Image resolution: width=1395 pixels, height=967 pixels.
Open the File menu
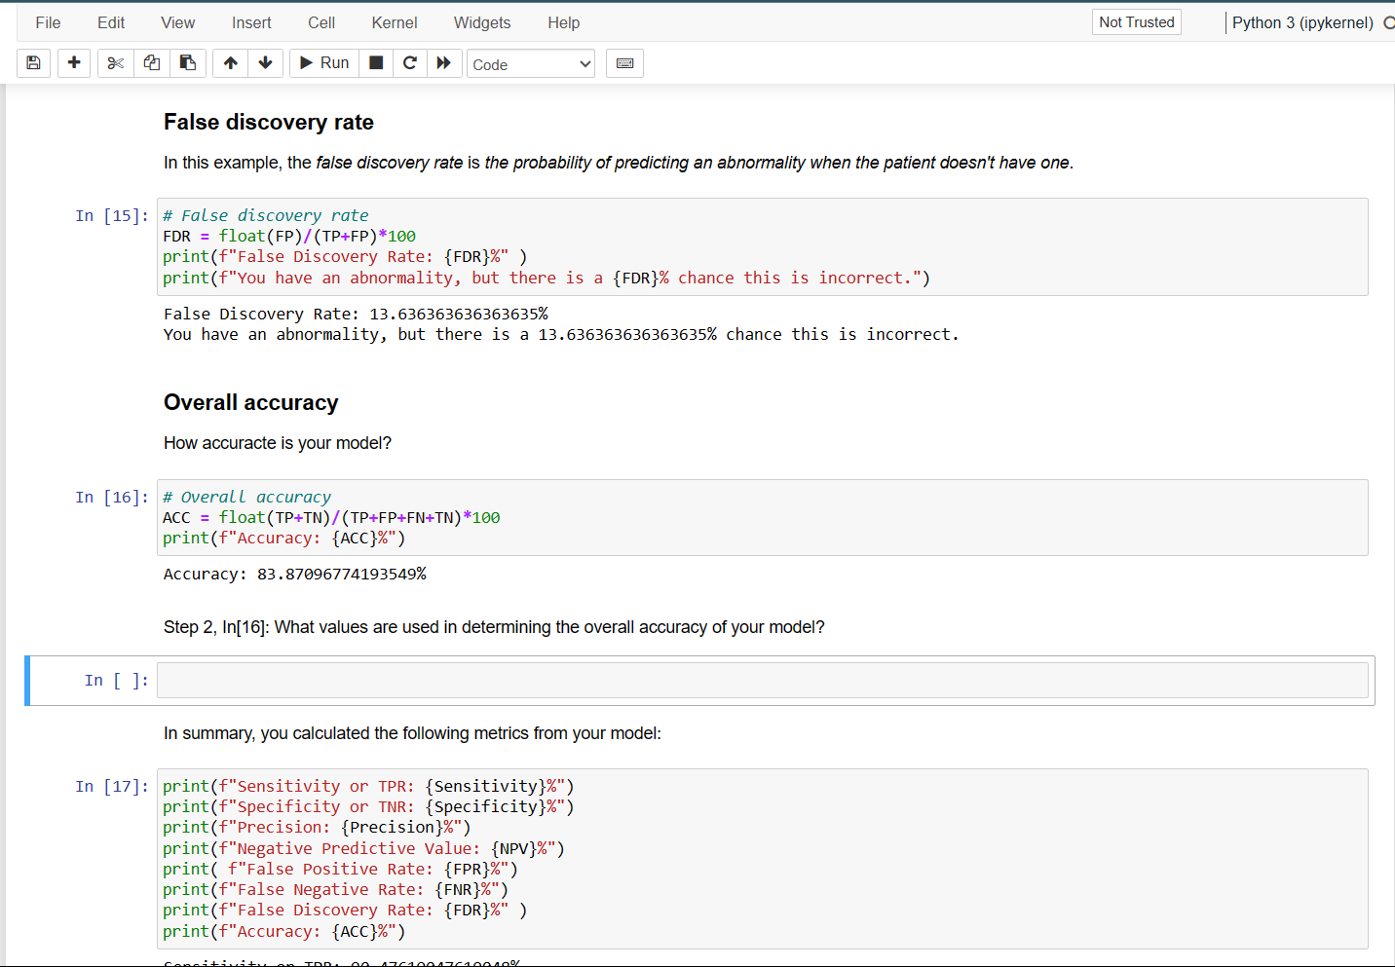[48, 22]
